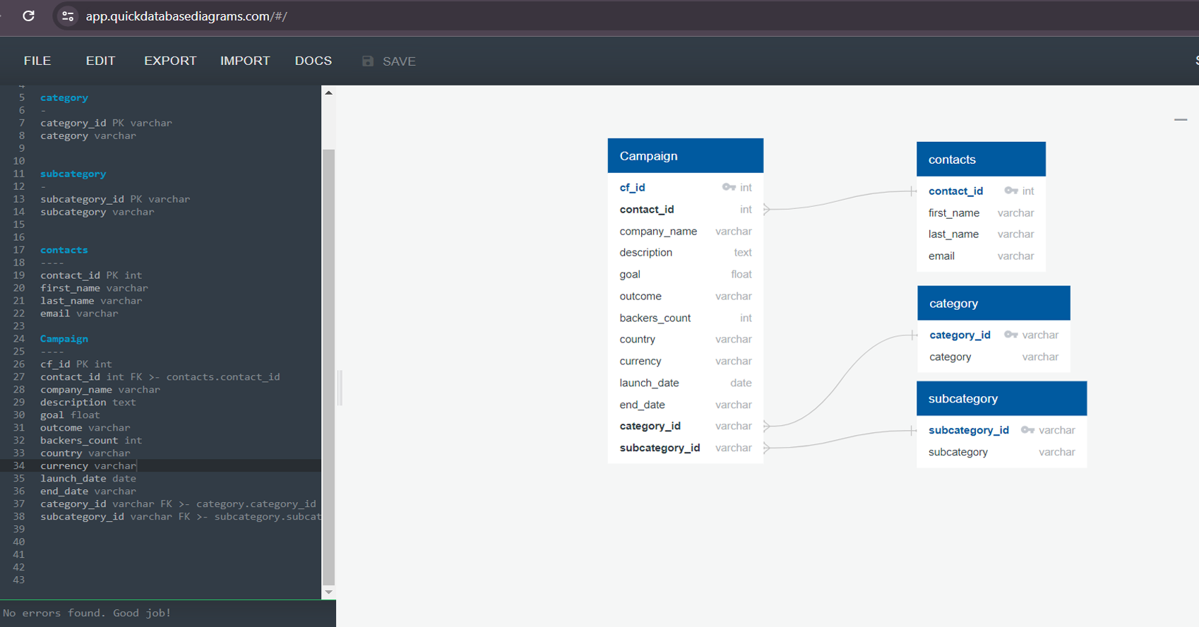Viewport: 1199px width, 627px height.
Task: Click primary key icon next to cf_id
Action: (729, 187)
